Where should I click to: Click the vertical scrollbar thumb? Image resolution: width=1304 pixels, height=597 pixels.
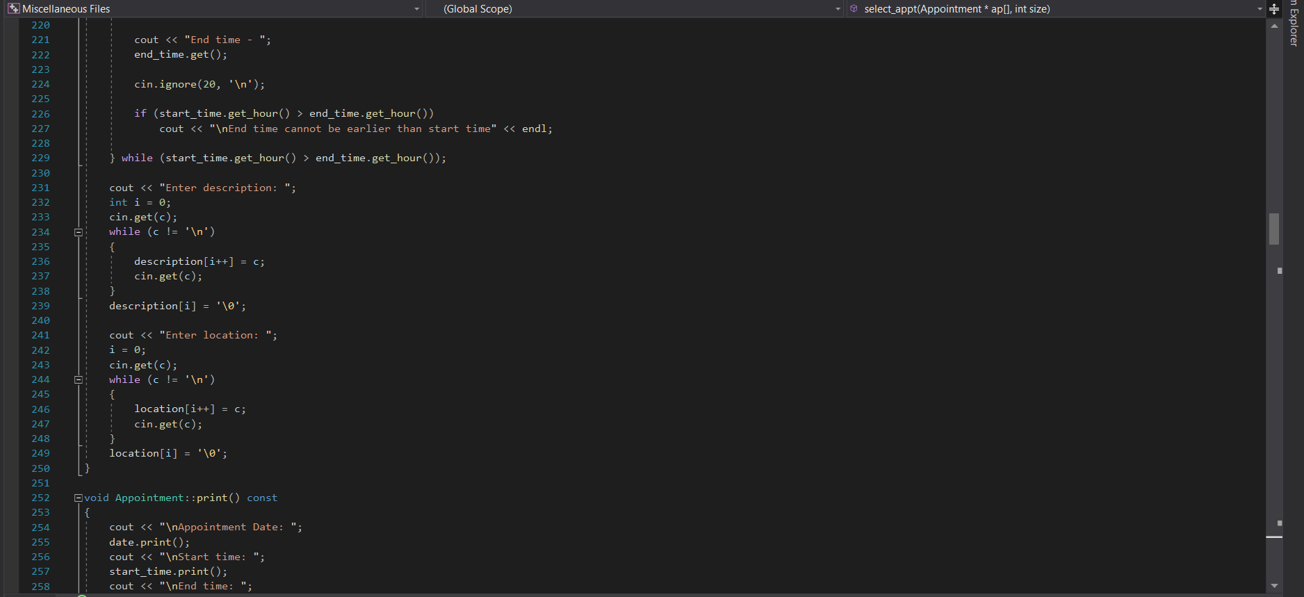pos(1274,229)
